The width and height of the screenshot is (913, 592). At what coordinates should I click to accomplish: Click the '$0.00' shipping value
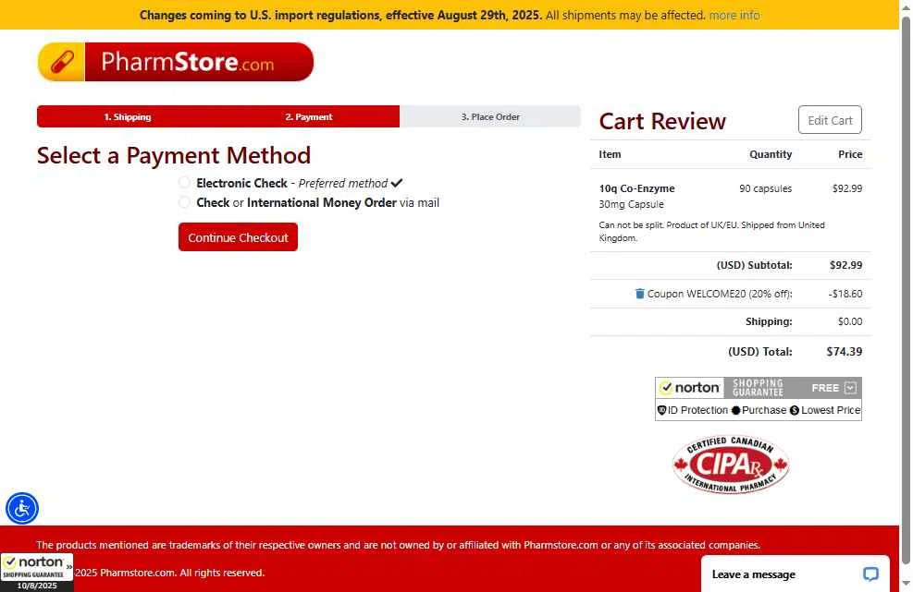(850, 321)
